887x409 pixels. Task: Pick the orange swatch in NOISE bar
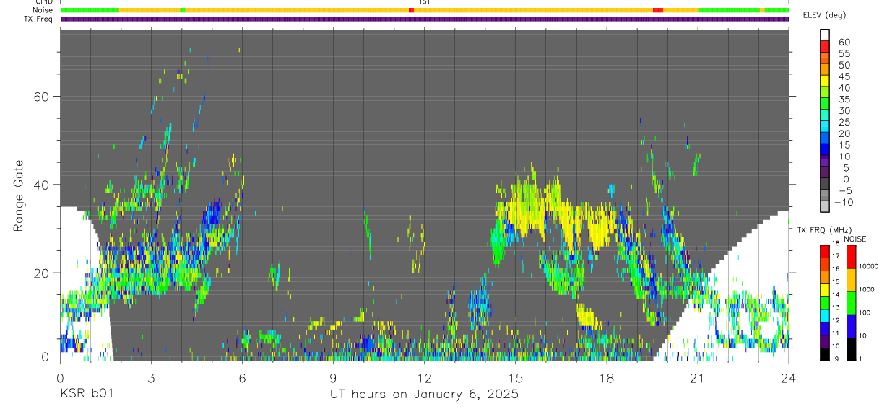point(850,279)
